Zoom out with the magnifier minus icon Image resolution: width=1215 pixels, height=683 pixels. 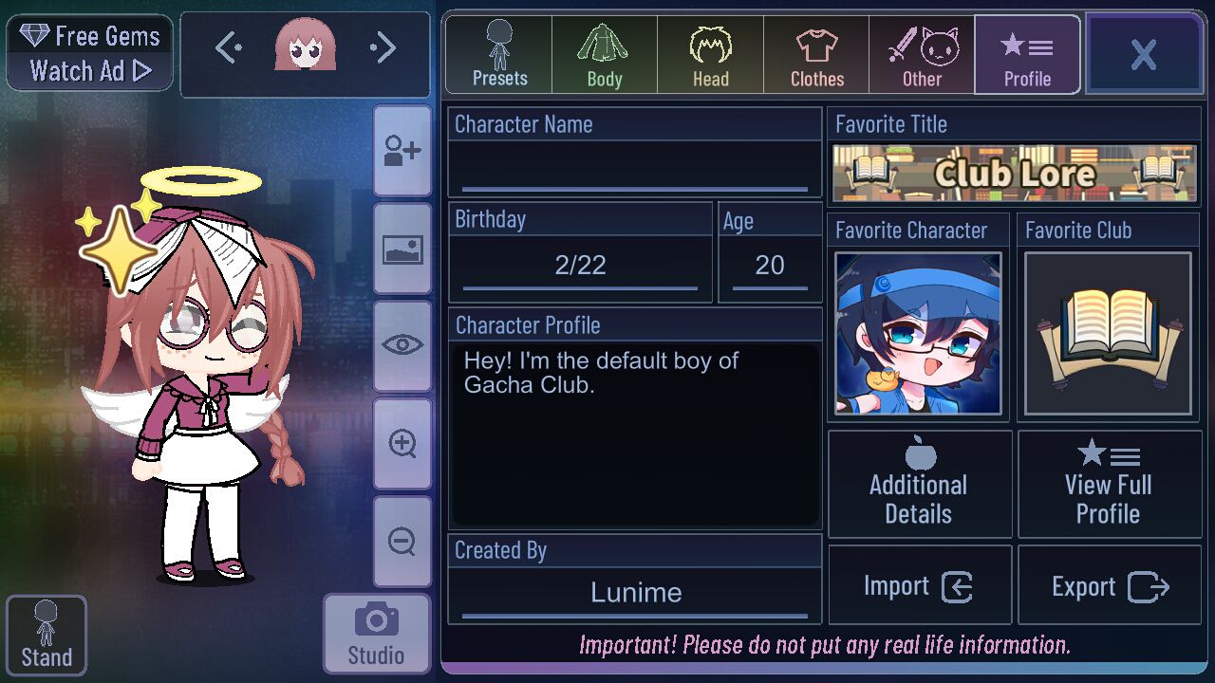click(402, 542)
